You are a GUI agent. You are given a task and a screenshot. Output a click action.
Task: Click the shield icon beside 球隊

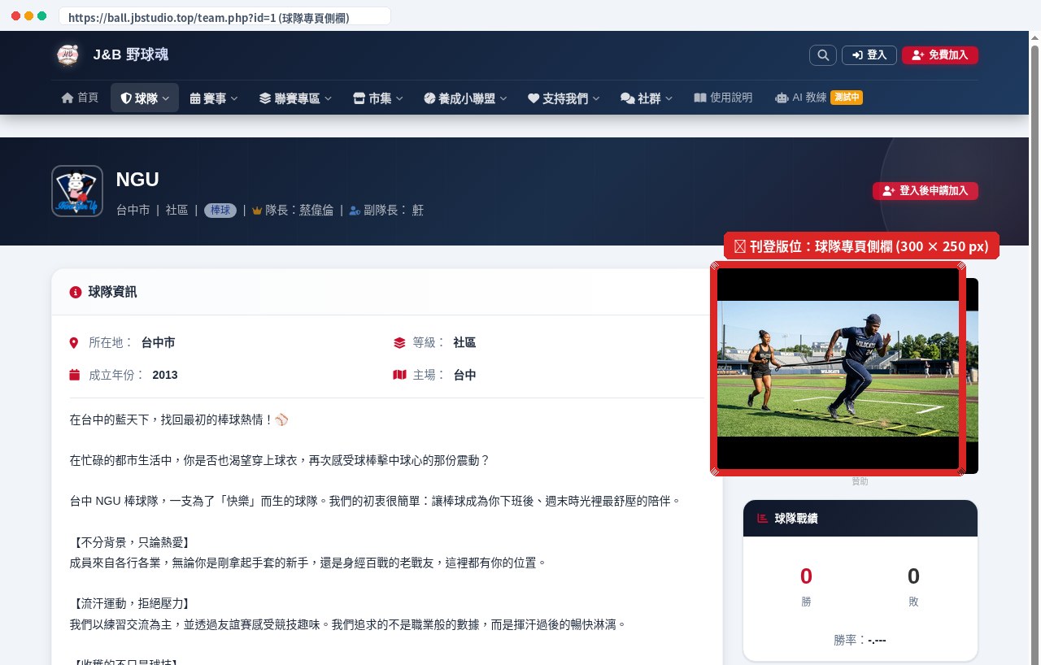click(x=126, y=98)
